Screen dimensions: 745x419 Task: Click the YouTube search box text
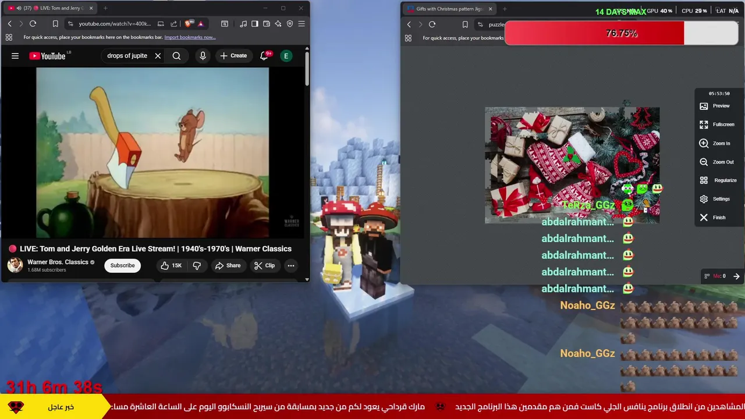(x=127, y=56)
